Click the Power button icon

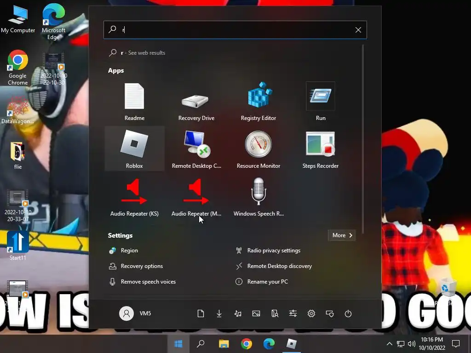(x=348, y=313)
